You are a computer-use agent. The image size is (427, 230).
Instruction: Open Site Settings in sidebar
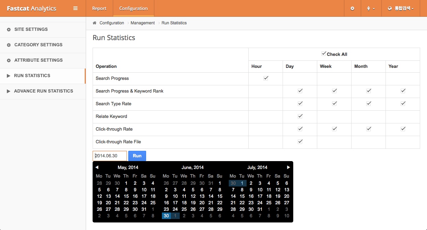coord(43,29)
